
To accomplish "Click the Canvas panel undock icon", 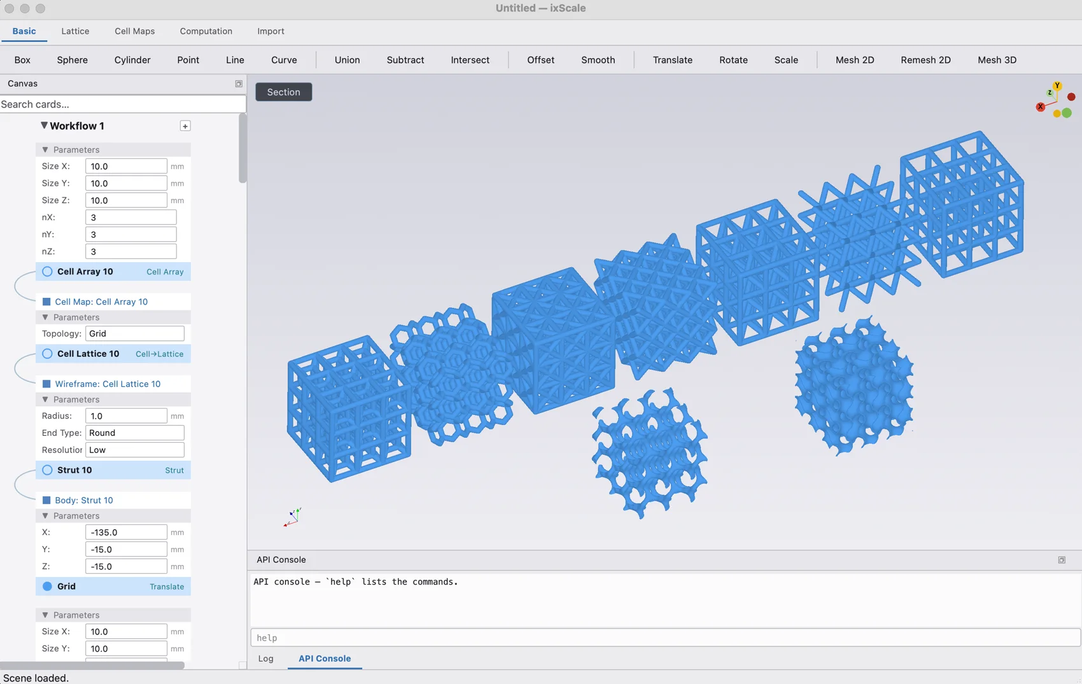I will [239, 84].
